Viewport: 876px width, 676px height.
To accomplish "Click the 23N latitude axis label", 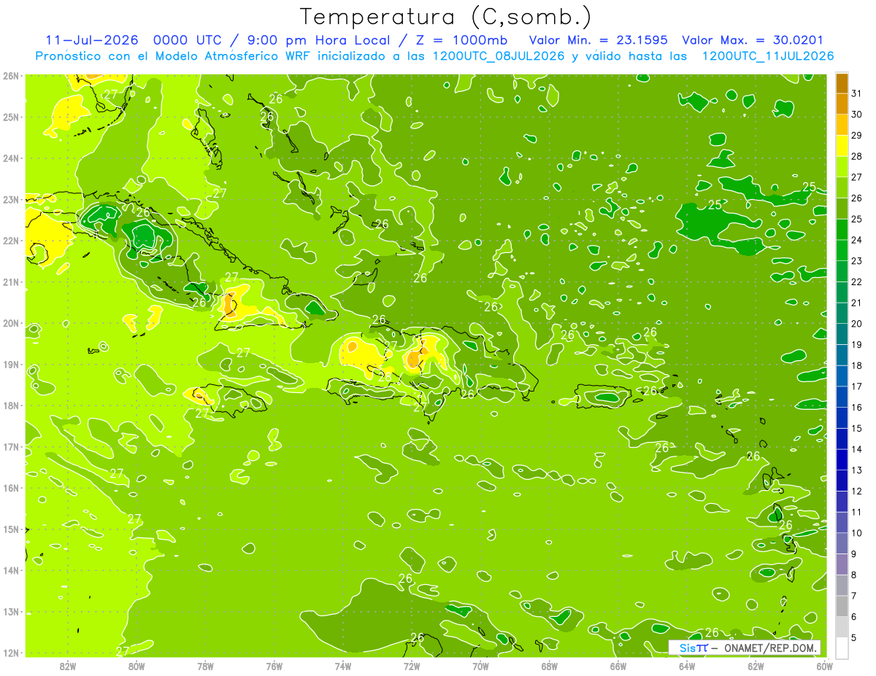I will (x=10, y=200).
